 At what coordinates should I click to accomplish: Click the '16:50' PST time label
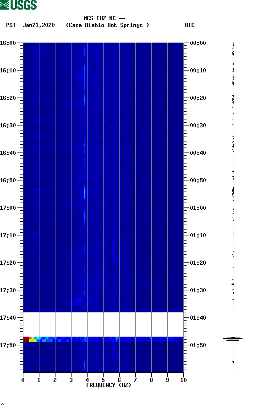[x=8, y=180]
